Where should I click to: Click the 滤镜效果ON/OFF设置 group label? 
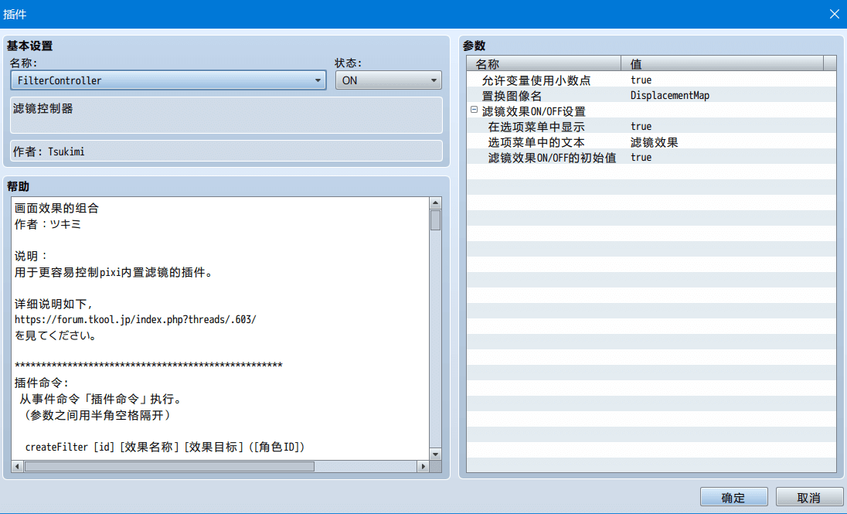coord(534,111)
